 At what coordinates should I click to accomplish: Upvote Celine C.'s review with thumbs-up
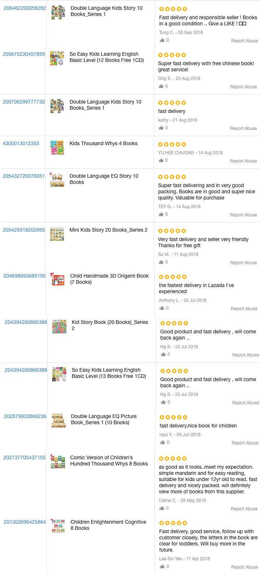(162, 508)
